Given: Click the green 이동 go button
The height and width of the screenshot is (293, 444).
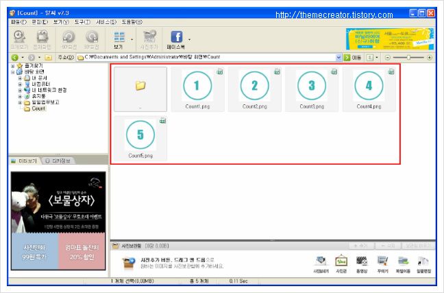Looking at the screenshot, I should tap(352, 58).
